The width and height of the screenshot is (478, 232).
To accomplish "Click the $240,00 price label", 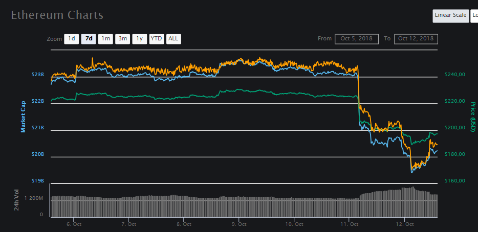I will (455, 74).
